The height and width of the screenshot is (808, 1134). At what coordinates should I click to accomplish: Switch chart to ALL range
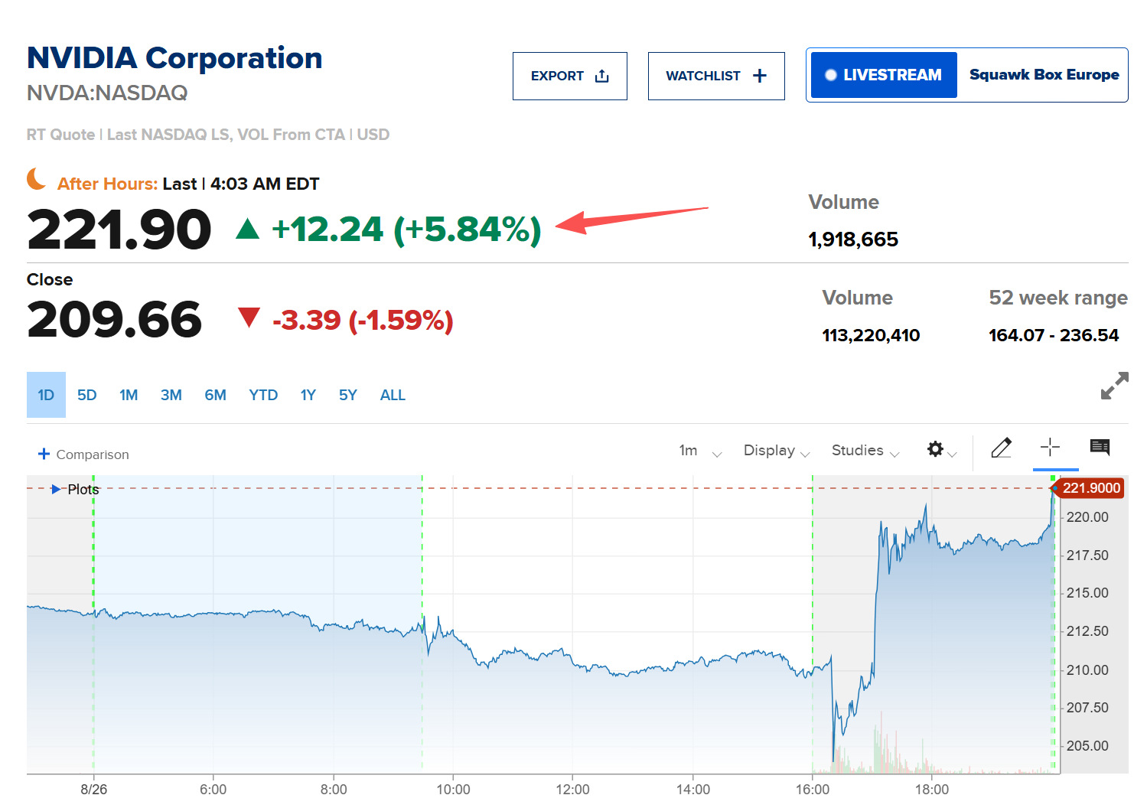coord(393,395)
